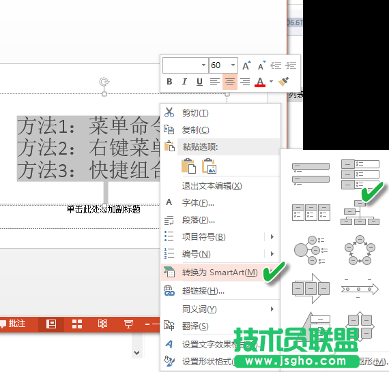Switch to slide sorter view icon
The height and width of the screenshot is (372, 389).
click(77, 324)
